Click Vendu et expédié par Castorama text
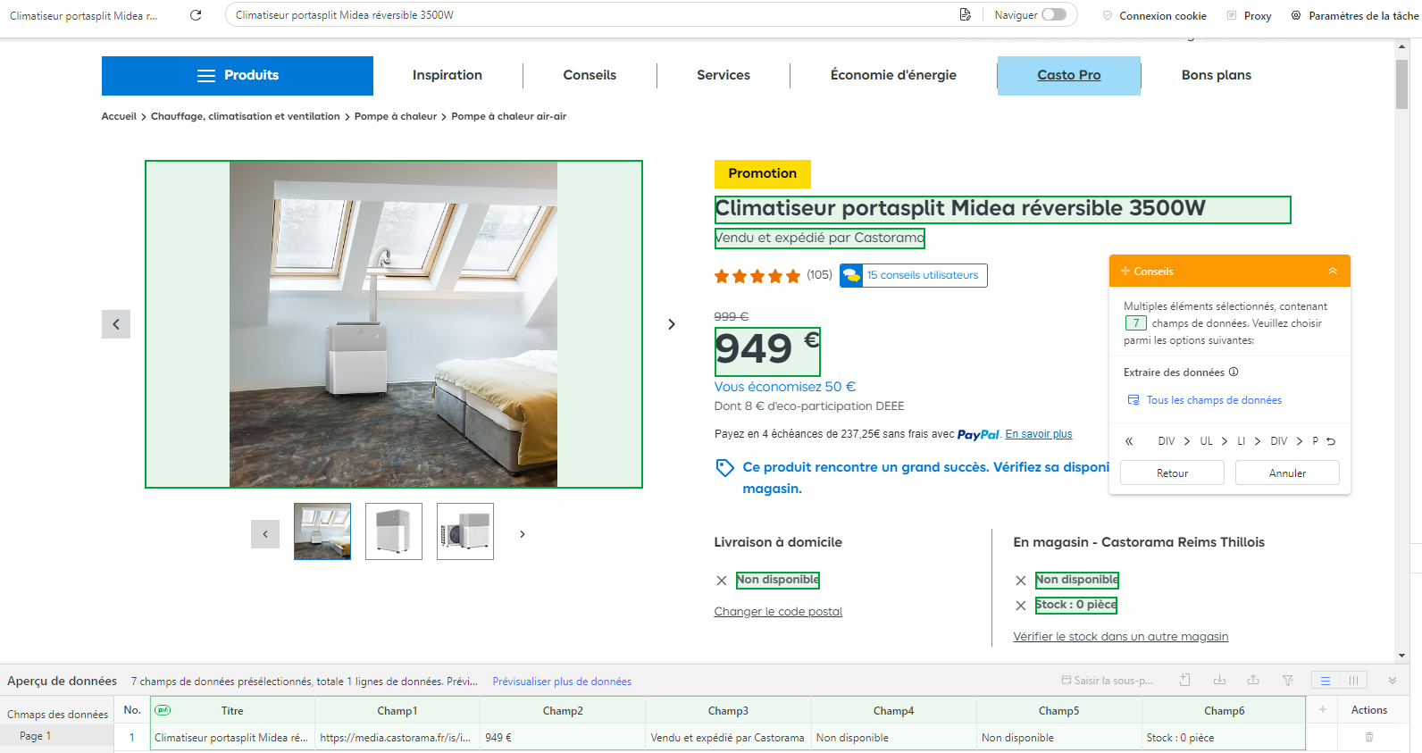1422x753 pixels. (819, 238)
